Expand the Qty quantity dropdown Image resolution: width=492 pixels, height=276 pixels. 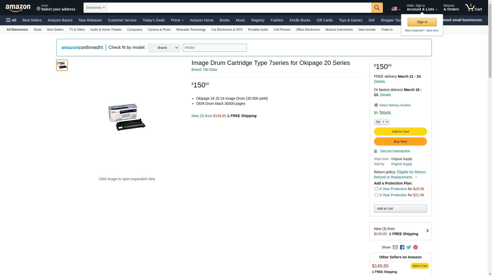(382, 122)
